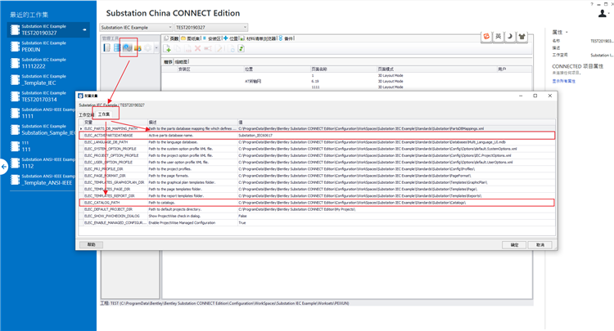Select the 缩略图 tab above page list
This screenshot has width=614, height=331.
[x=181, y=62]
